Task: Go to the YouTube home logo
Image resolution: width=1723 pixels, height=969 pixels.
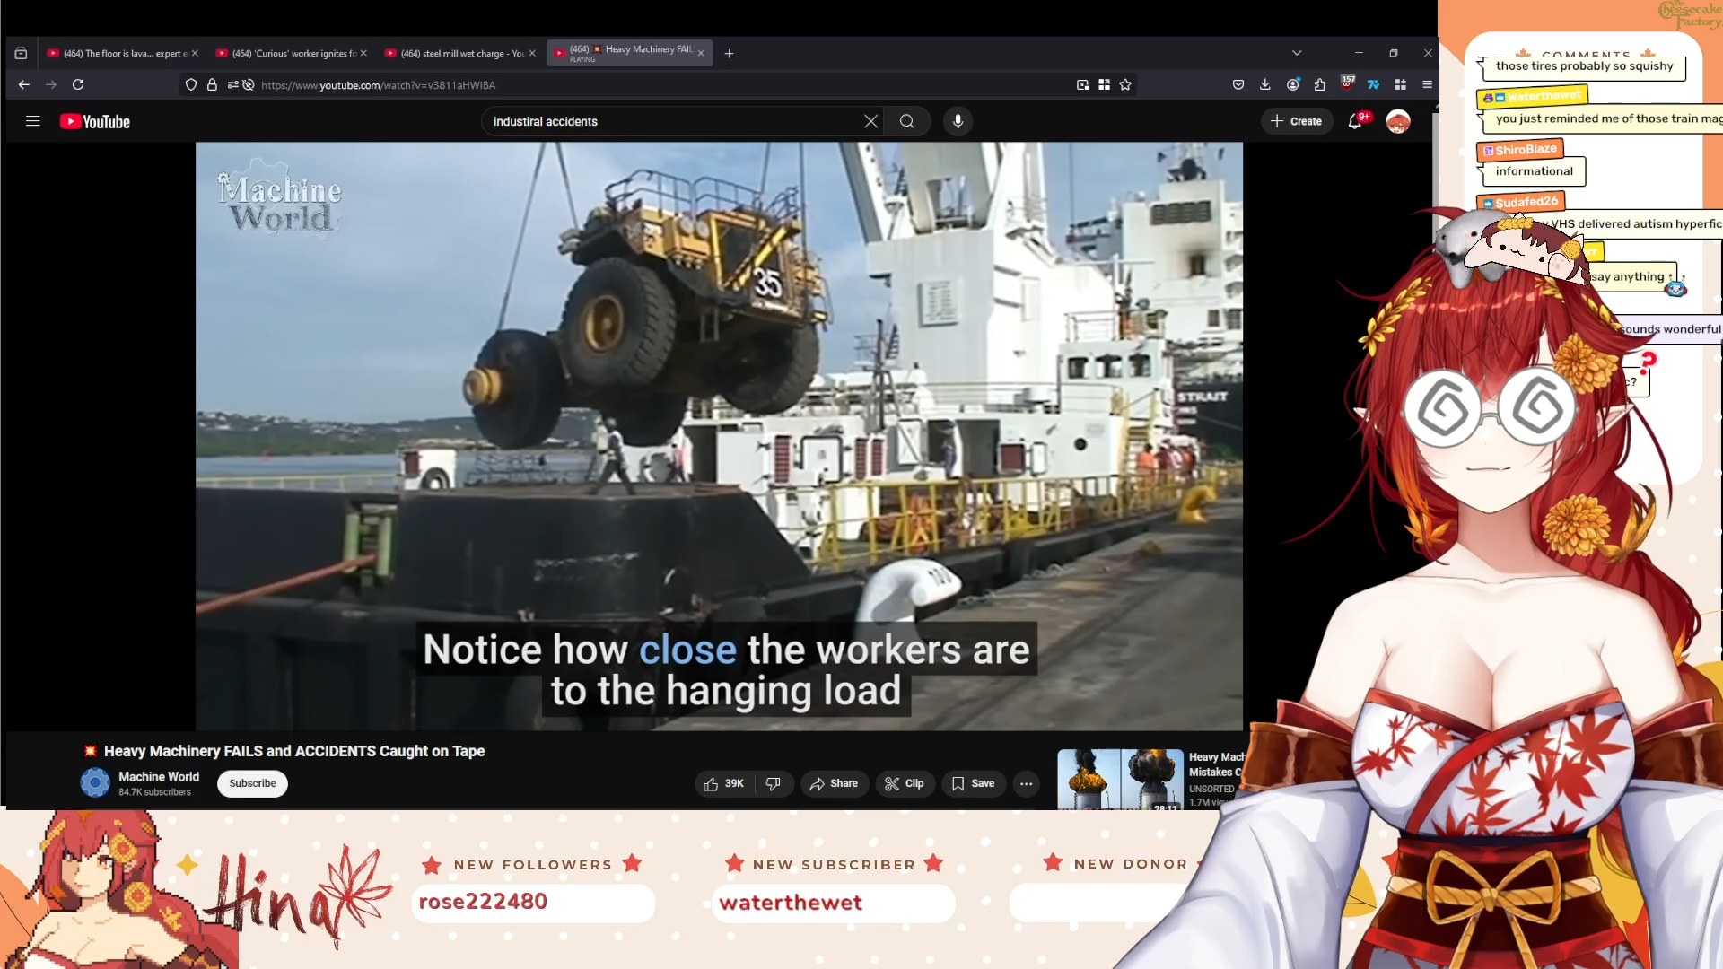Action: coord(95,122)
